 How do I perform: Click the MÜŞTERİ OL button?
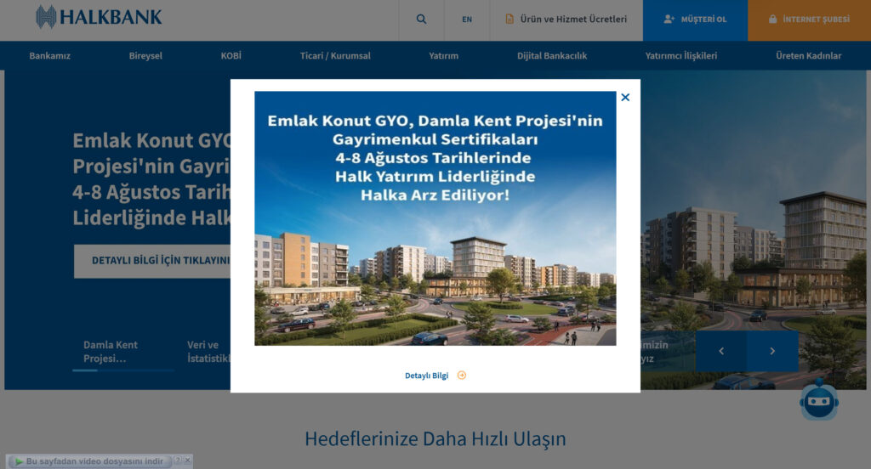(696, 20)
